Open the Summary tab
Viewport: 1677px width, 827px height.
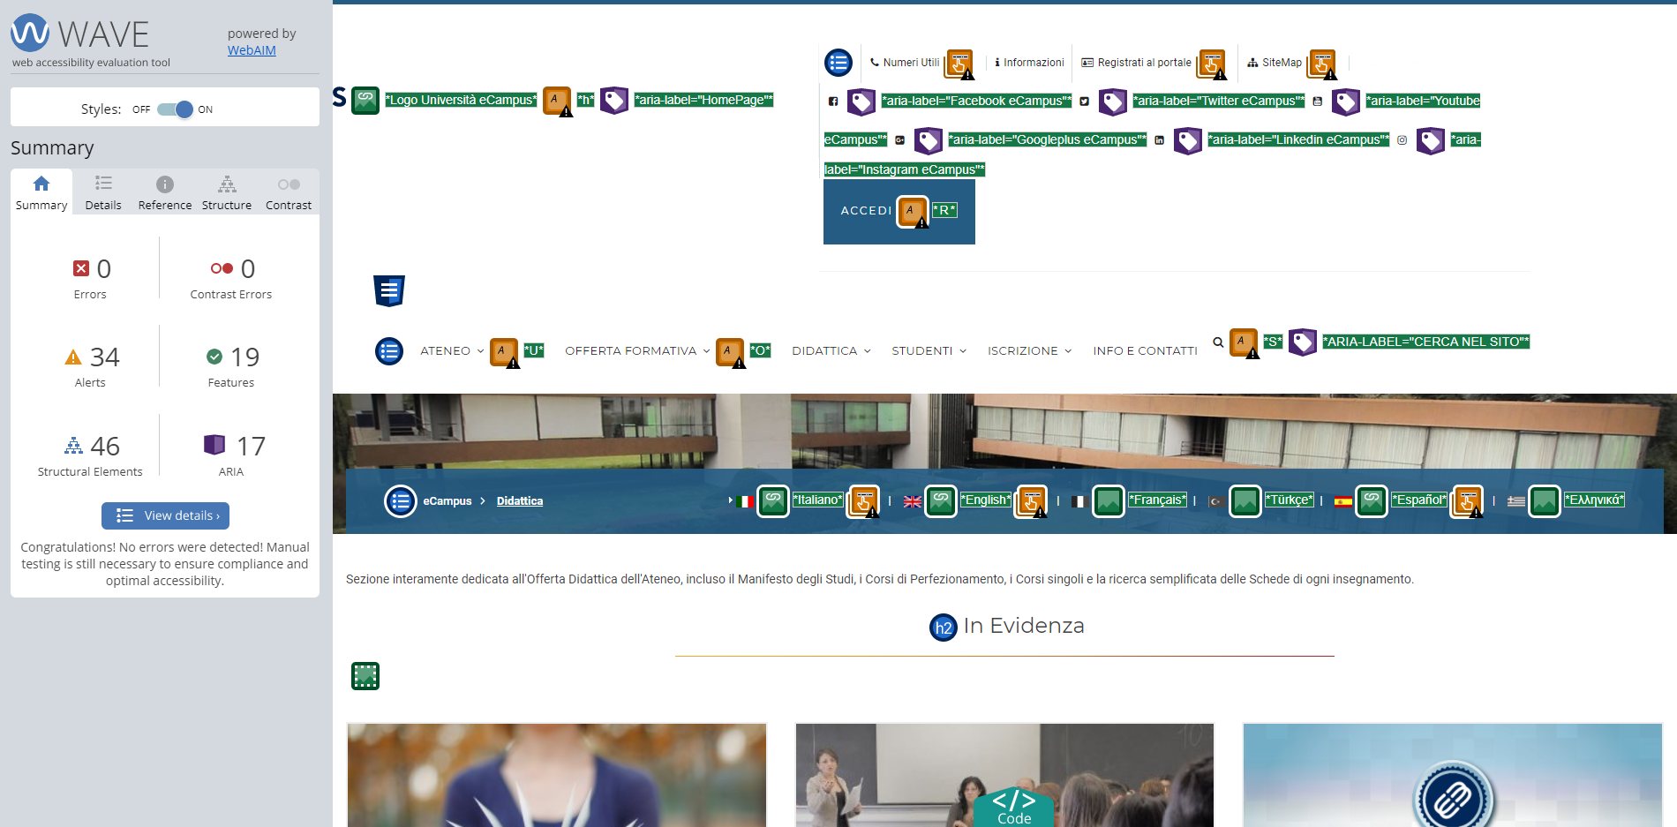41,193
